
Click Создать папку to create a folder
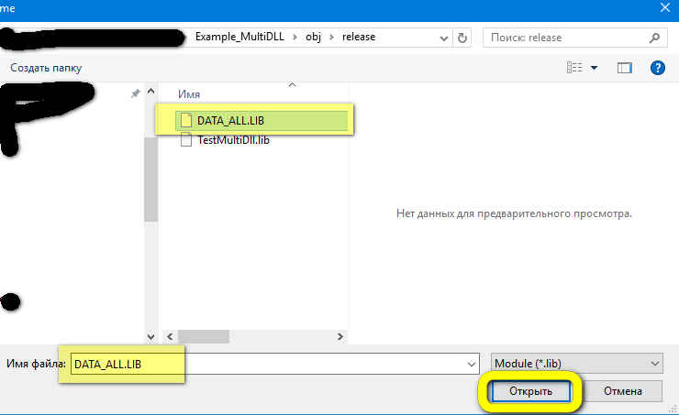(46, 68)
